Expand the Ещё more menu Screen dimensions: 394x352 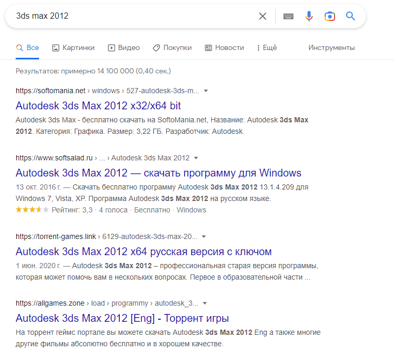(266, 47)
